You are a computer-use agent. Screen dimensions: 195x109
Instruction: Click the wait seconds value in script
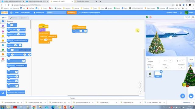[46, 40]
